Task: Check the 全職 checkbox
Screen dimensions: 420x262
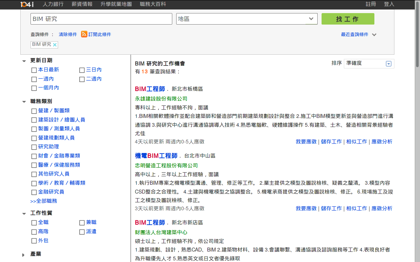Action: 34,223
